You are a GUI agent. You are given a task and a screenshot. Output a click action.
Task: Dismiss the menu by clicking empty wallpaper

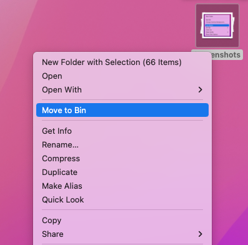(x=104, y=25)
